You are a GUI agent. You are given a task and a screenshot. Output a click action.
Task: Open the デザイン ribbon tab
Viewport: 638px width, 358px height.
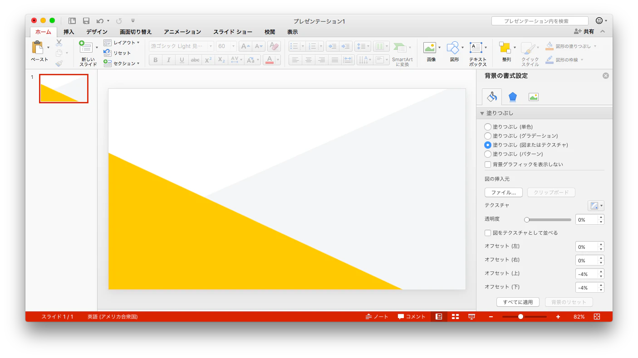tap(97, 32)
